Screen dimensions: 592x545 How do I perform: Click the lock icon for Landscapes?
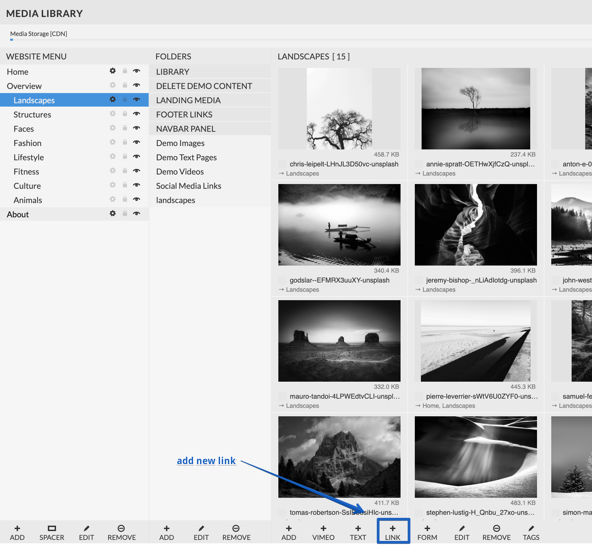[x=125, y=99]
